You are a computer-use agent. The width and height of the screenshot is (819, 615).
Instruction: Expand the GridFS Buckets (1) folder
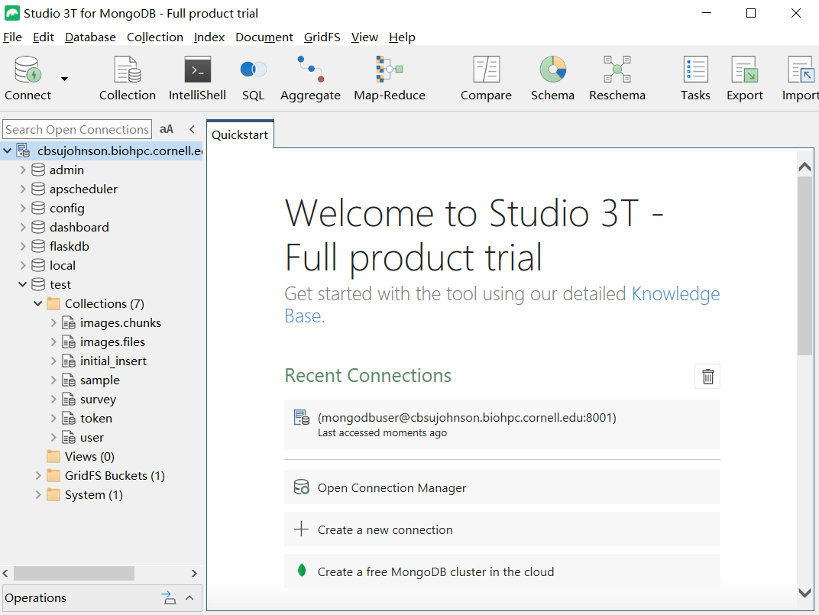pyautogui.click(x=37, y=475)
